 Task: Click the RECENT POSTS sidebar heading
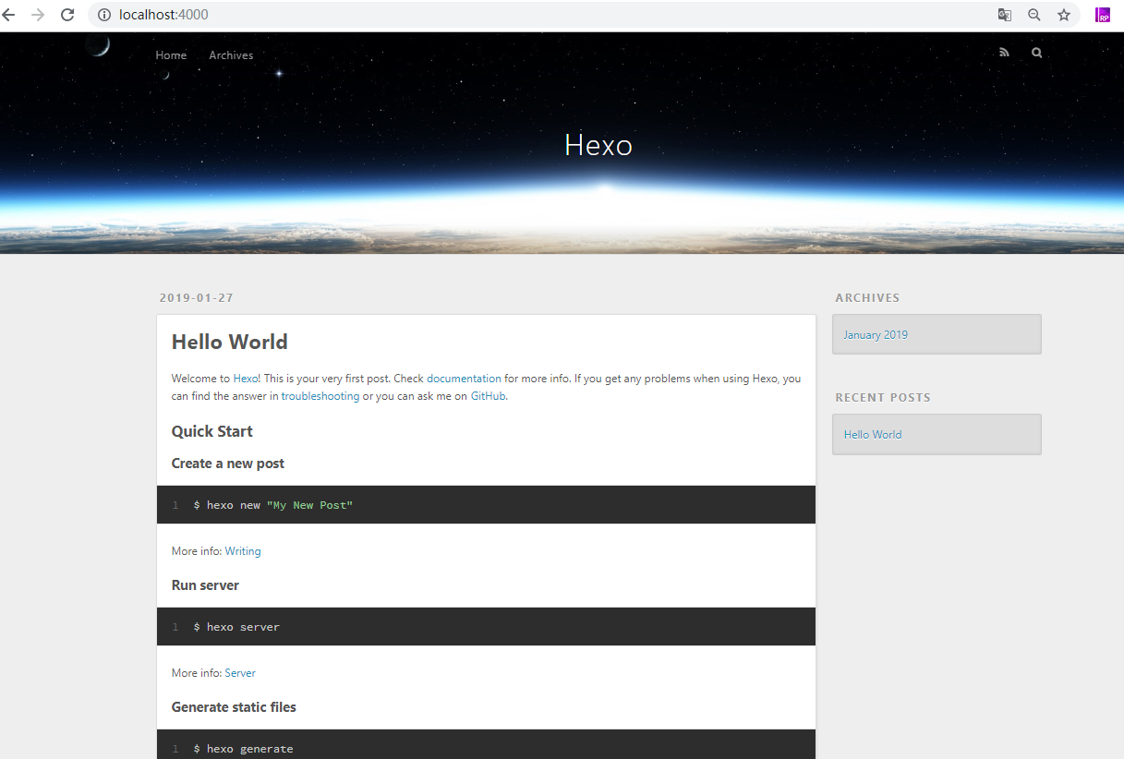click(883, 398)
